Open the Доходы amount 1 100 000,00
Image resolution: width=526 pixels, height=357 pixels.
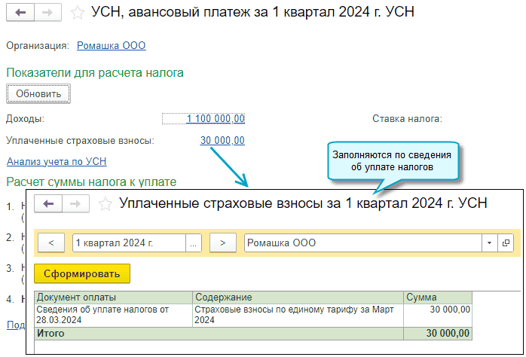click(216, 118)
